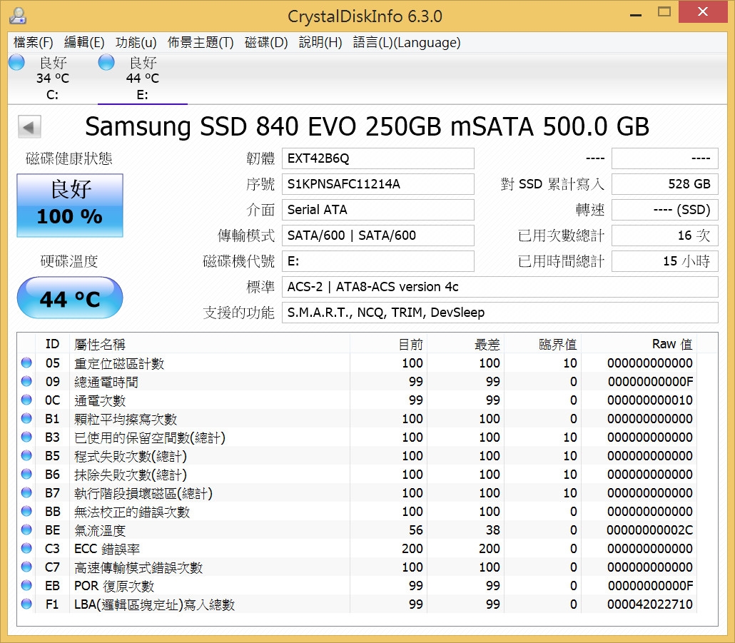Click status dot of attribute 09 row
735x643 pixels.
pyautogui.click(x=26, y=382)
